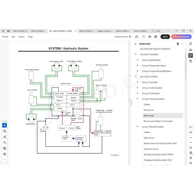Select the arrow selection tool
The height and width of the screenshot is (194, 194).
tap(5, 125)
